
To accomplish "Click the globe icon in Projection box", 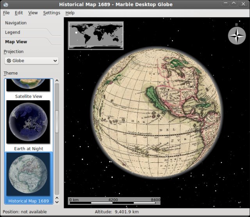I will [x=9, y=61].
